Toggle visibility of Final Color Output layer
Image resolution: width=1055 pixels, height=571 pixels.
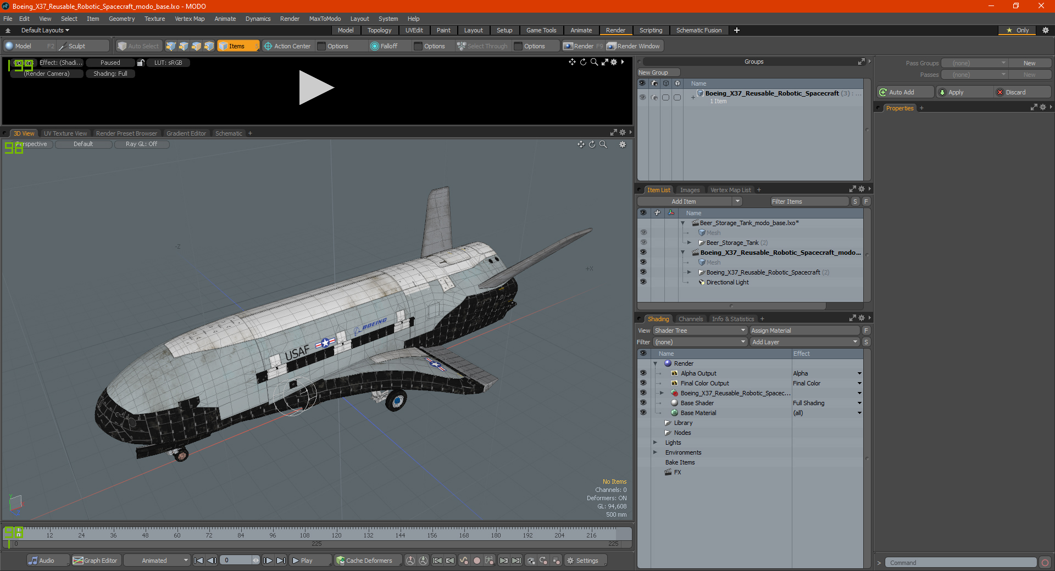pyautogui.click(x=643, y=383)
